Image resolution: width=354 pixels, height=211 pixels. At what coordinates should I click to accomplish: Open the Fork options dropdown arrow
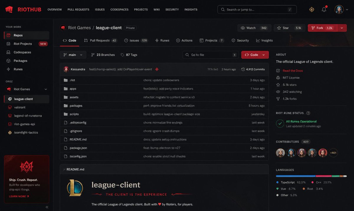[342, 28]
